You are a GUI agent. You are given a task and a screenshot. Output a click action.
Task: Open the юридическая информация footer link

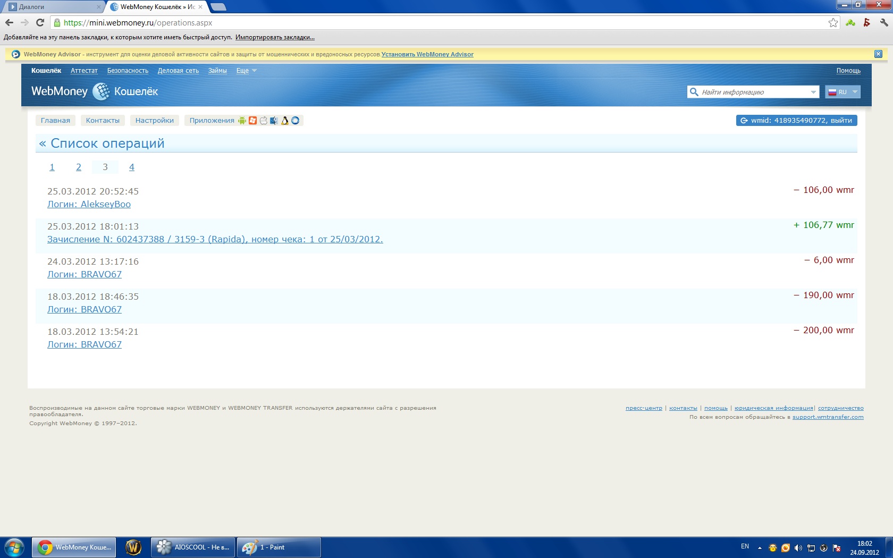coord(773,408)
